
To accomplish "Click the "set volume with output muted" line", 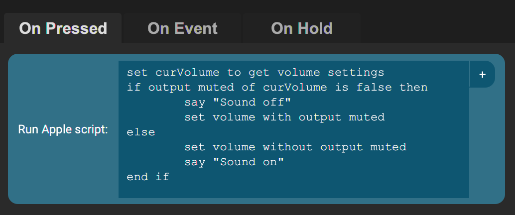I will pyautogui.click(x=284, y=117).
